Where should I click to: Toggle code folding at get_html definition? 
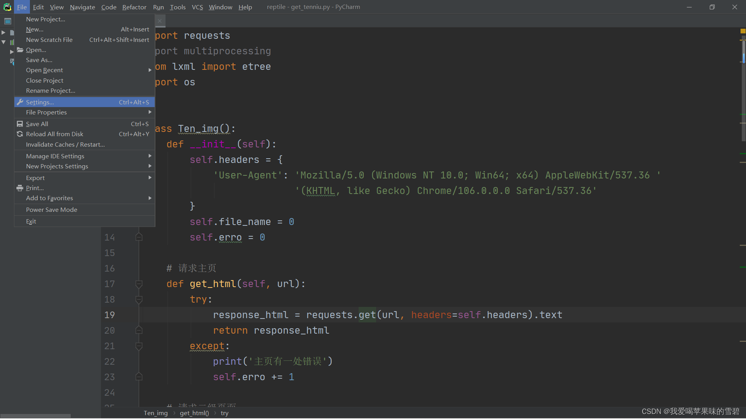click(x=139, y=284)
